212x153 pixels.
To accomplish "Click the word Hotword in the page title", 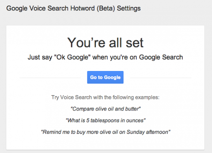I will pos(83,8).
